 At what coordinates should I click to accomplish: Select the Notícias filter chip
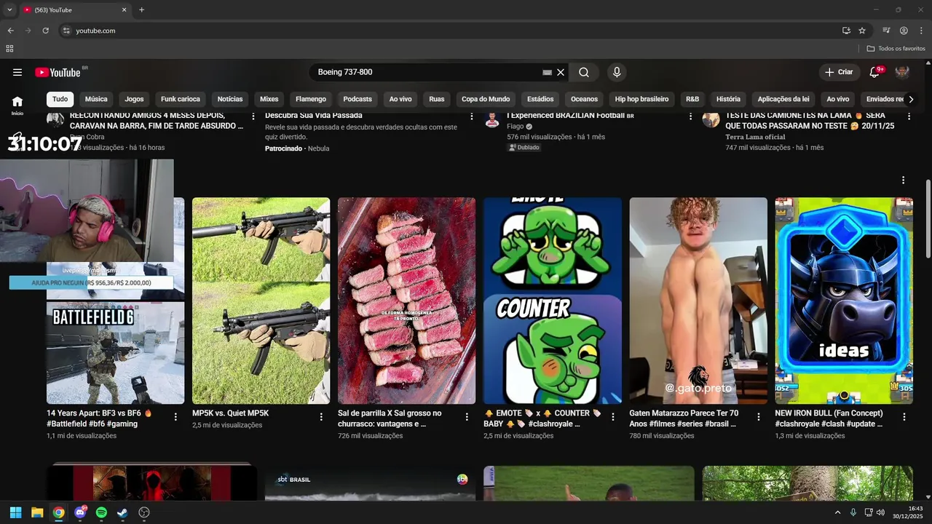click(230, 99)
